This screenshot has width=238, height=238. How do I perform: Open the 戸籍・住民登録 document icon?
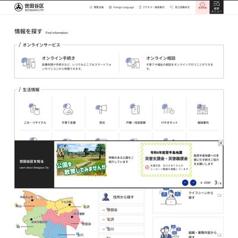(x=136, y=109)
